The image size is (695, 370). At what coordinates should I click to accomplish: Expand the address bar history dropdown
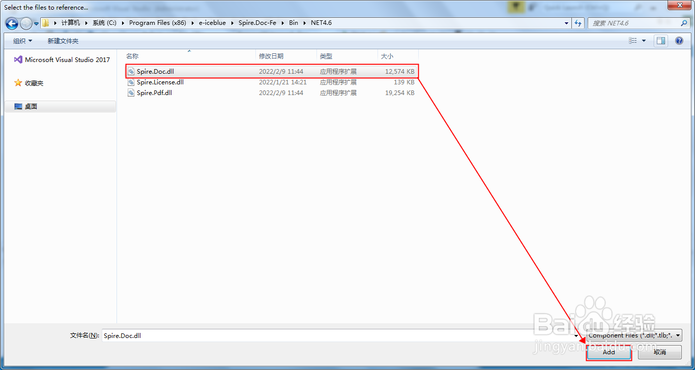567,23
